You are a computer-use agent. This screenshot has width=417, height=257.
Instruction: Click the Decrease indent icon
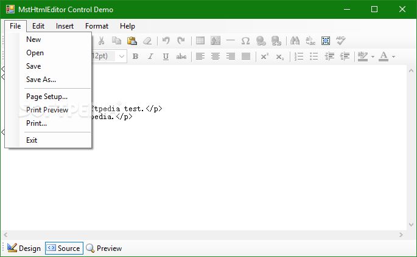pyautogui.click(x=329, y=57)
